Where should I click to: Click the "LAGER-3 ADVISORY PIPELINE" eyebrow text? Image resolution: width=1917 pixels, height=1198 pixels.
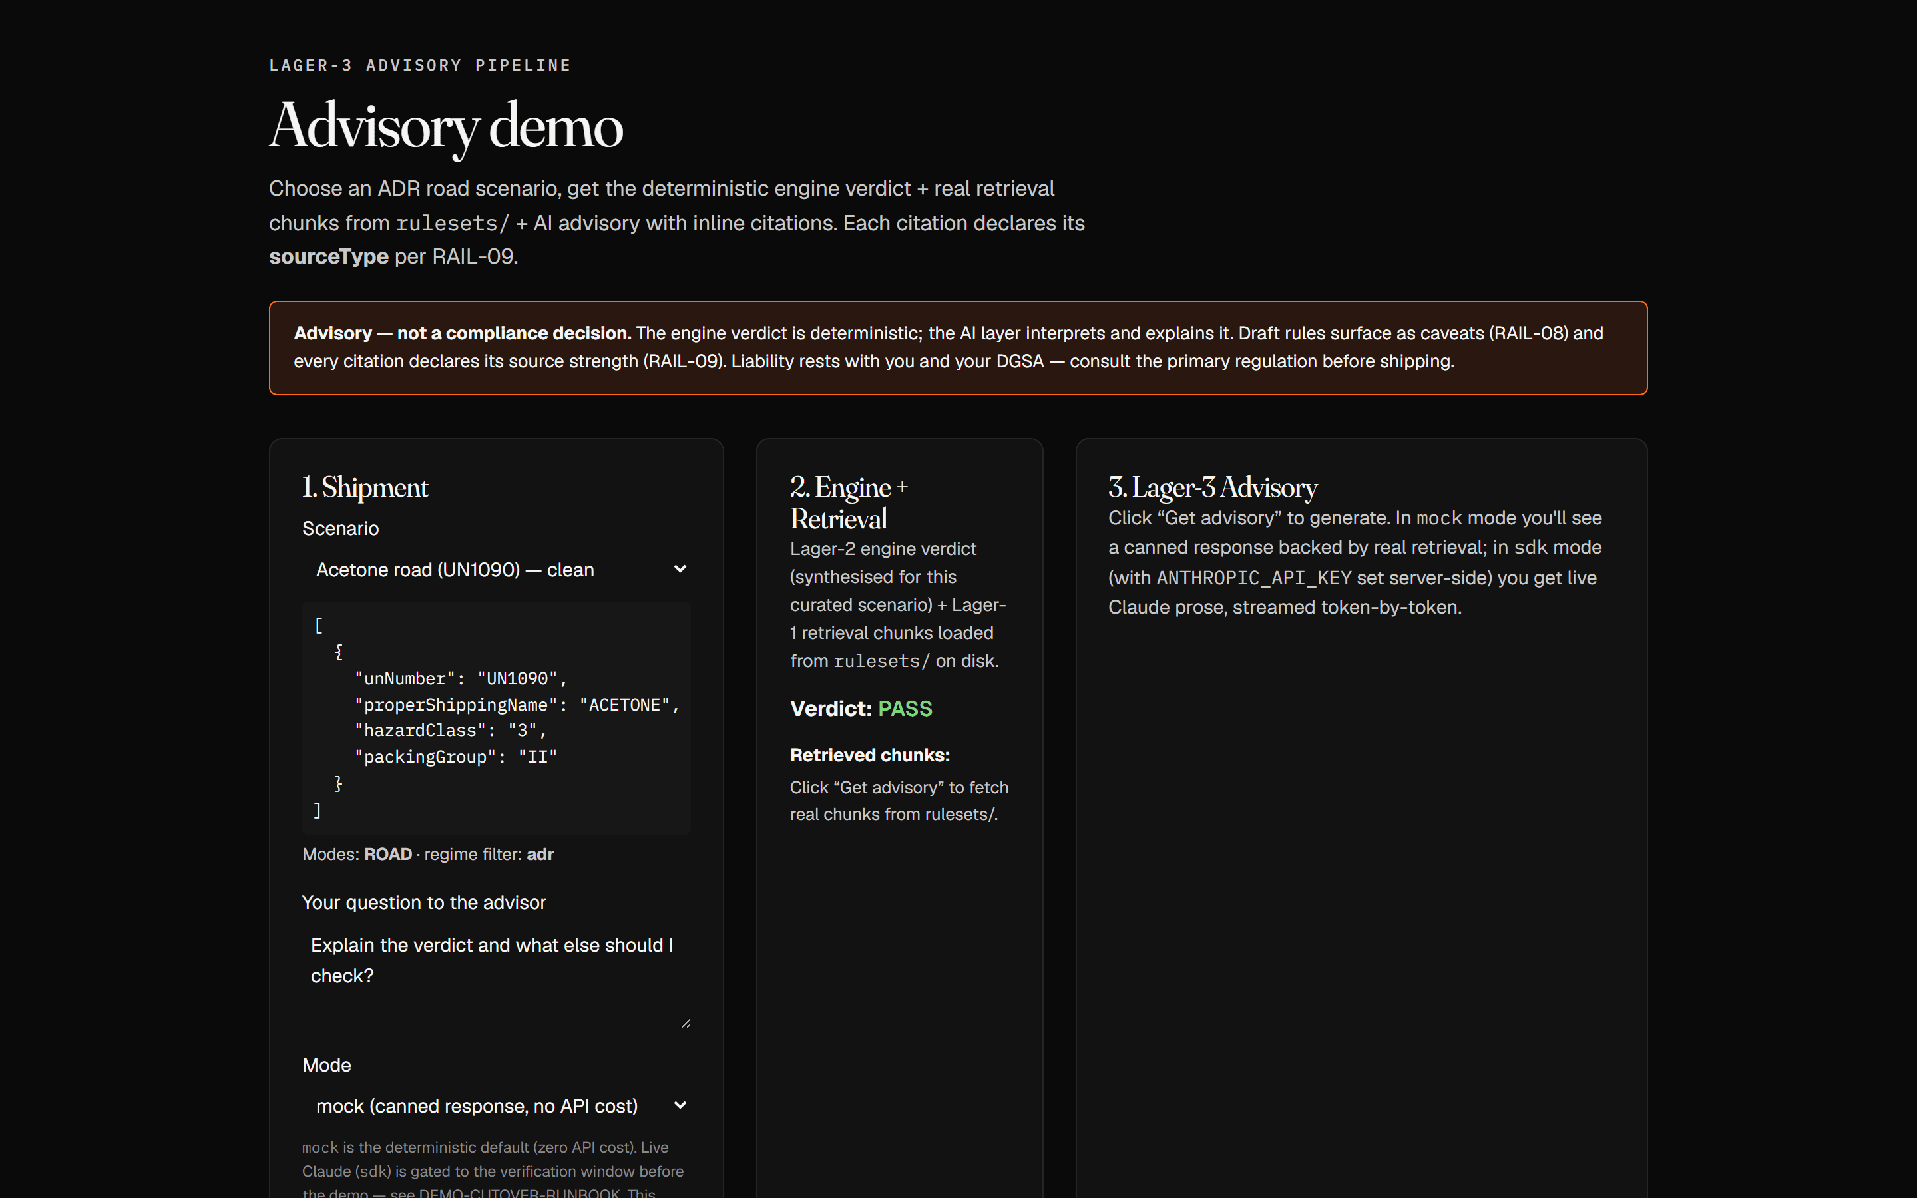pos(420,65)
